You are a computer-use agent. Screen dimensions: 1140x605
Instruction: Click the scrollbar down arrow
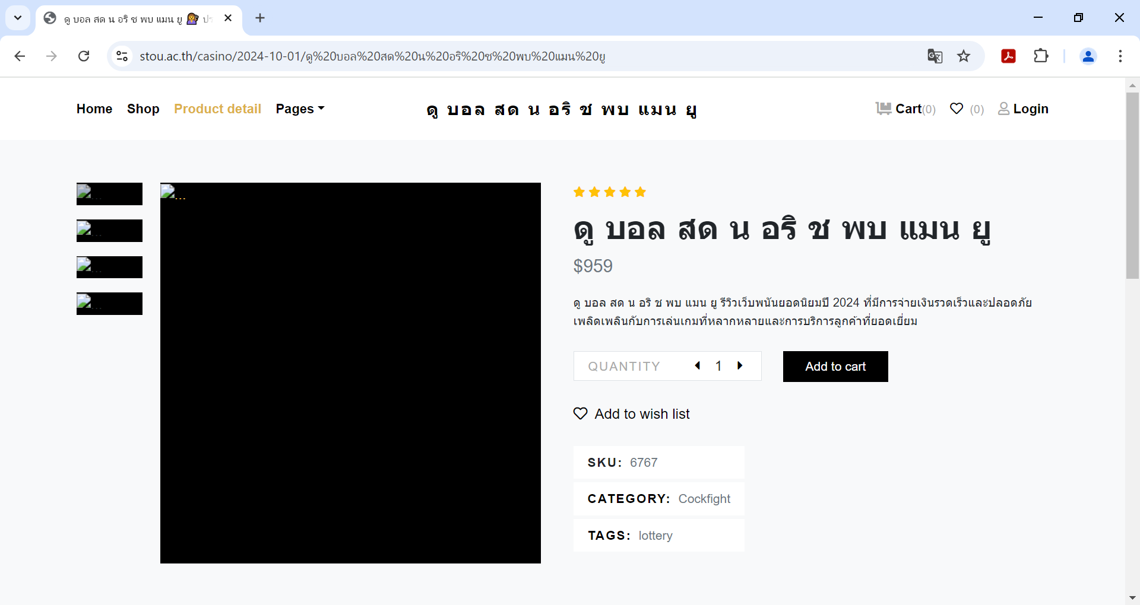tap(1132, 598)
